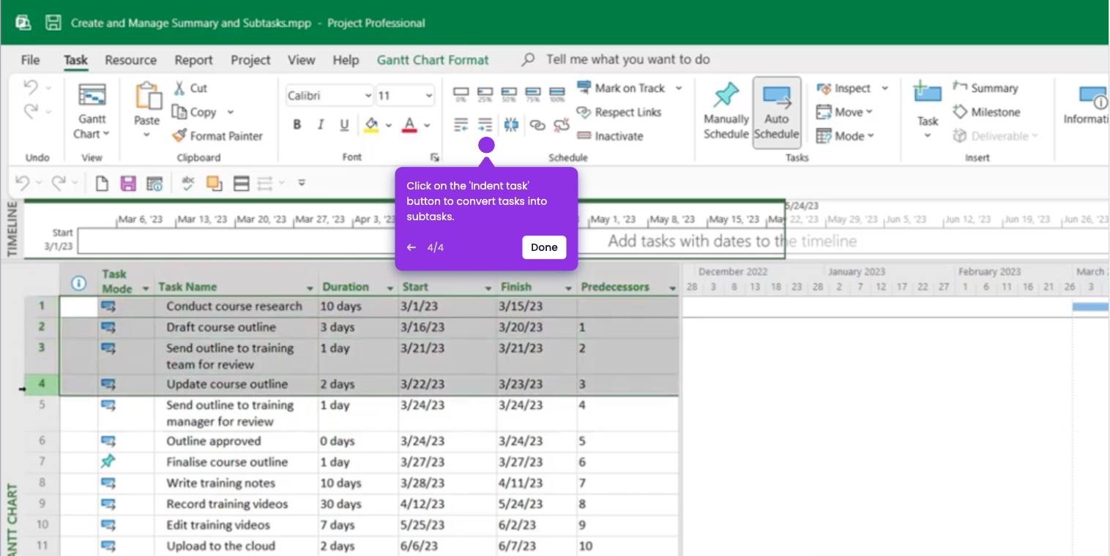The width and height of the screenshot is (1110, 556).
Task: Go back using the tooltip's left arrow
Action: pos(411,247)
